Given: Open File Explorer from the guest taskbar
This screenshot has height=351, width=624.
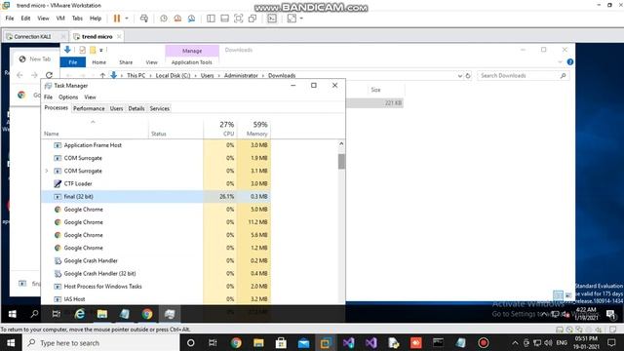Looking at the screenshot, I should (102, 314).
